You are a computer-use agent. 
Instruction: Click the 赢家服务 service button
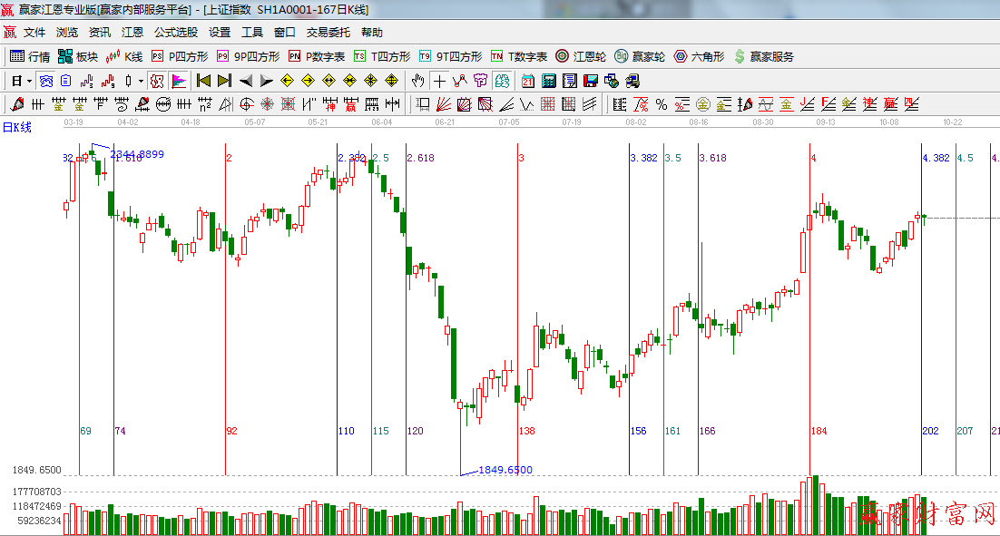point(763,56)
